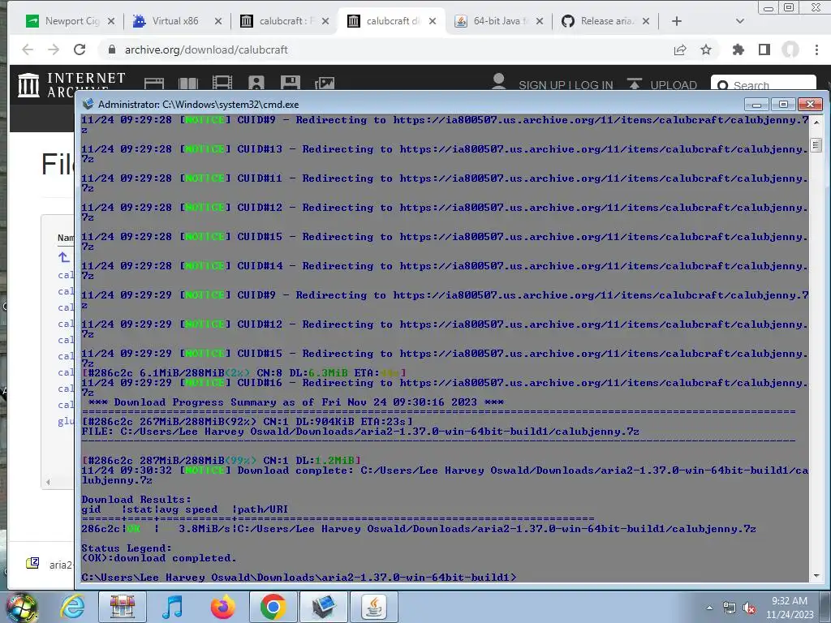
Task: Open the Chrome three-dot menu
Action: [816, 49]
